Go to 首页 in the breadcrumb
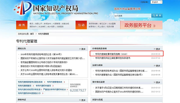The height and width of the screenshot is (103, 180). tap(32, 34)
